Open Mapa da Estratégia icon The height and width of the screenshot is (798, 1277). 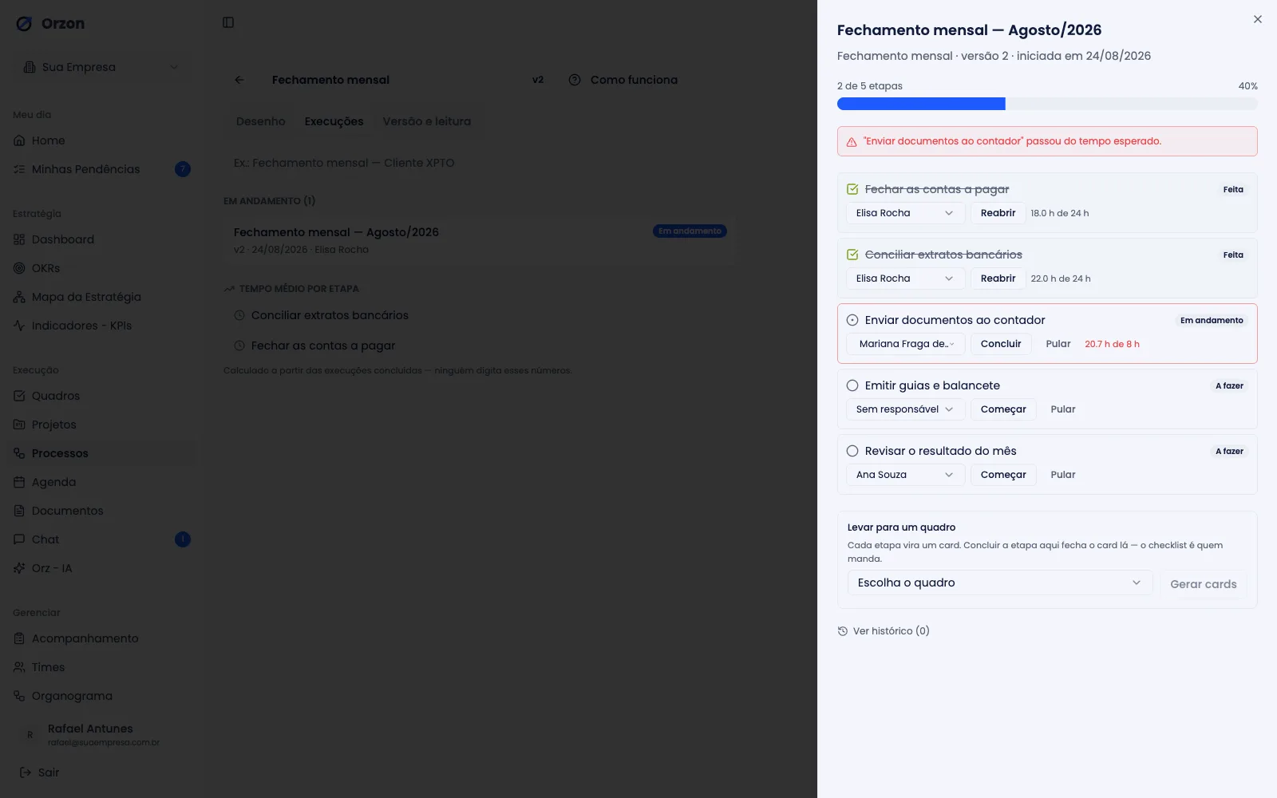(19, 297)
